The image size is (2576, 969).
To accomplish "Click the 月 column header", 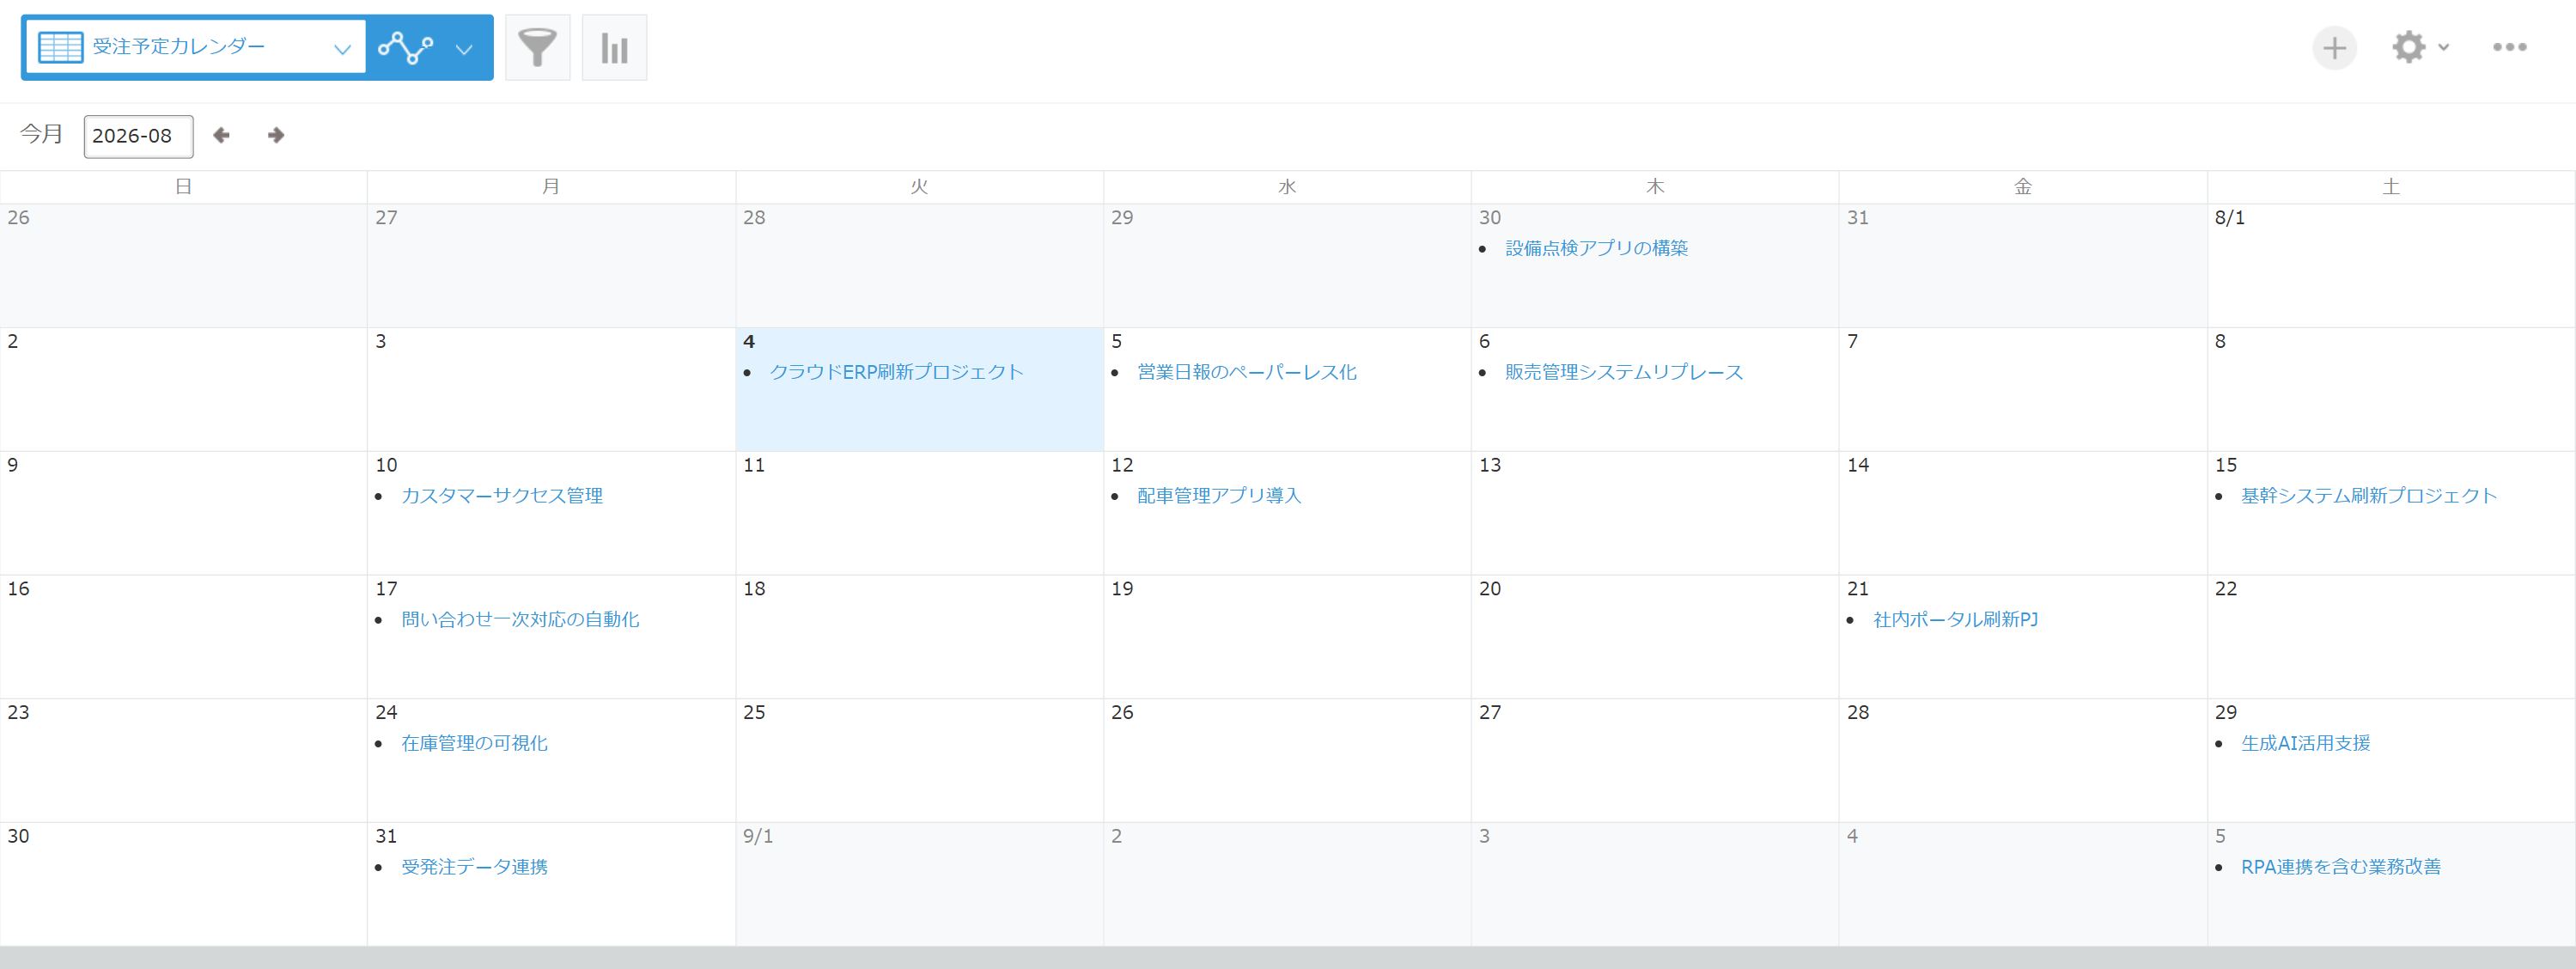I will tap(551, 187).
